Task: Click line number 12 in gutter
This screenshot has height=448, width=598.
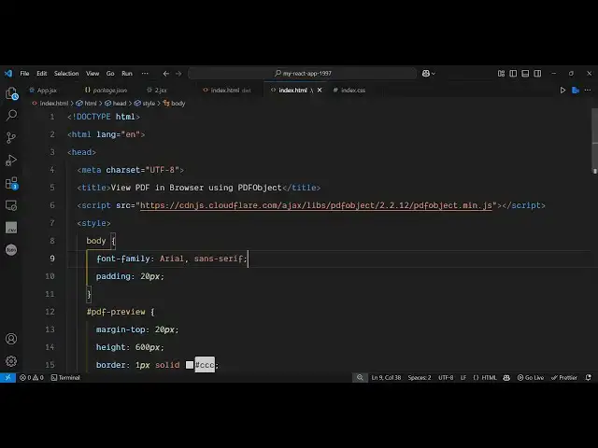Action: (x=50, y=312)
